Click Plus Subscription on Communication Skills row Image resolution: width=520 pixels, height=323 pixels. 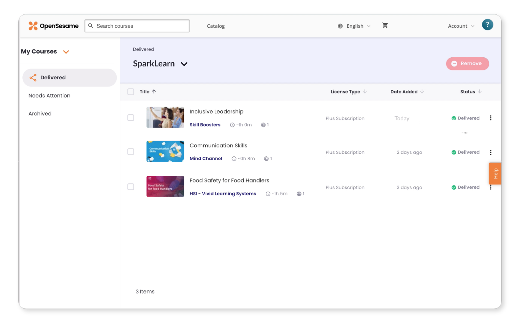345,152
